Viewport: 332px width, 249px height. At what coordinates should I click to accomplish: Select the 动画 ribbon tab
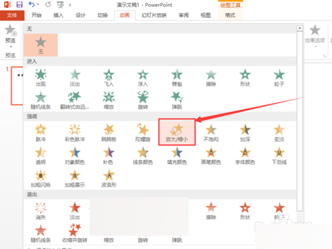coord(125,15)
